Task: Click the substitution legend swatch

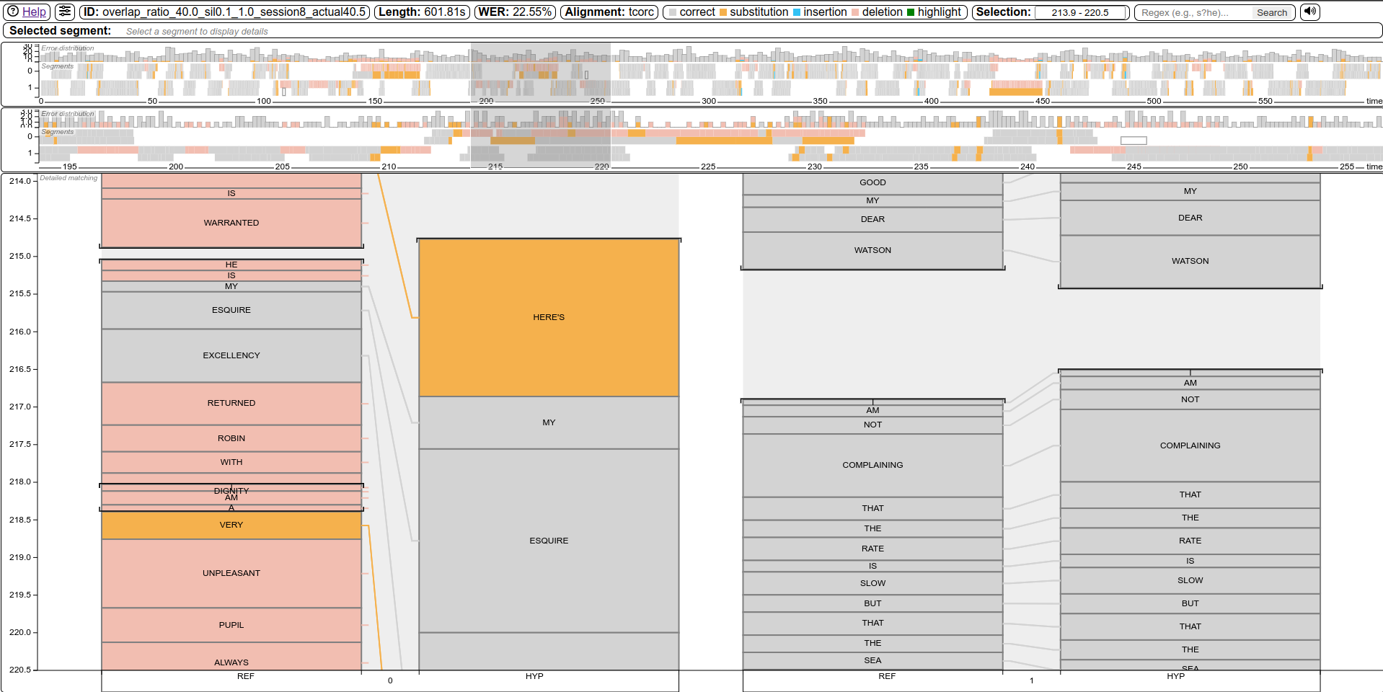Action: pyautogui.click(x=723, y=13)
